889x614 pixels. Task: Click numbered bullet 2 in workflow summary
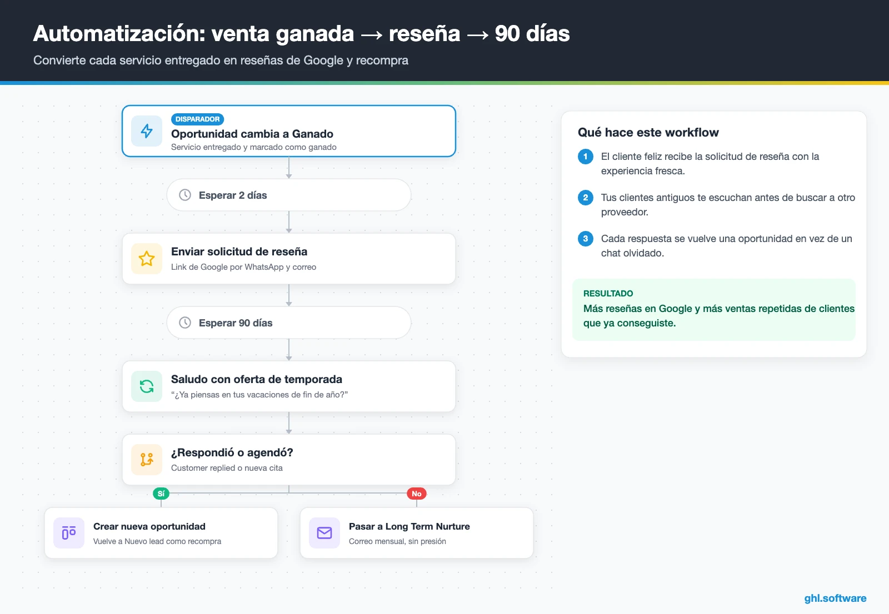point(586,198)
